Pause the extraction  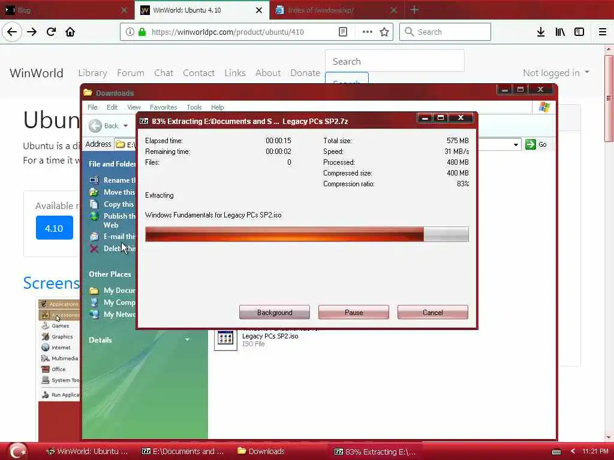click(354, 312)
